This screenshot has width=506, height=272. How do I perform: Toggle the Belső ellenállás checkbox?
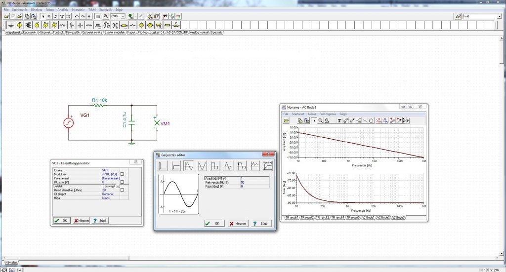(122, 190)
